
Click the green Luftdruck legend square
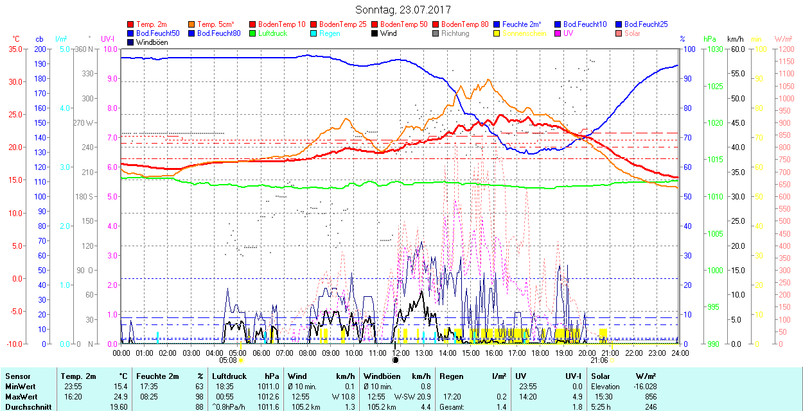(x=253, y=33)
